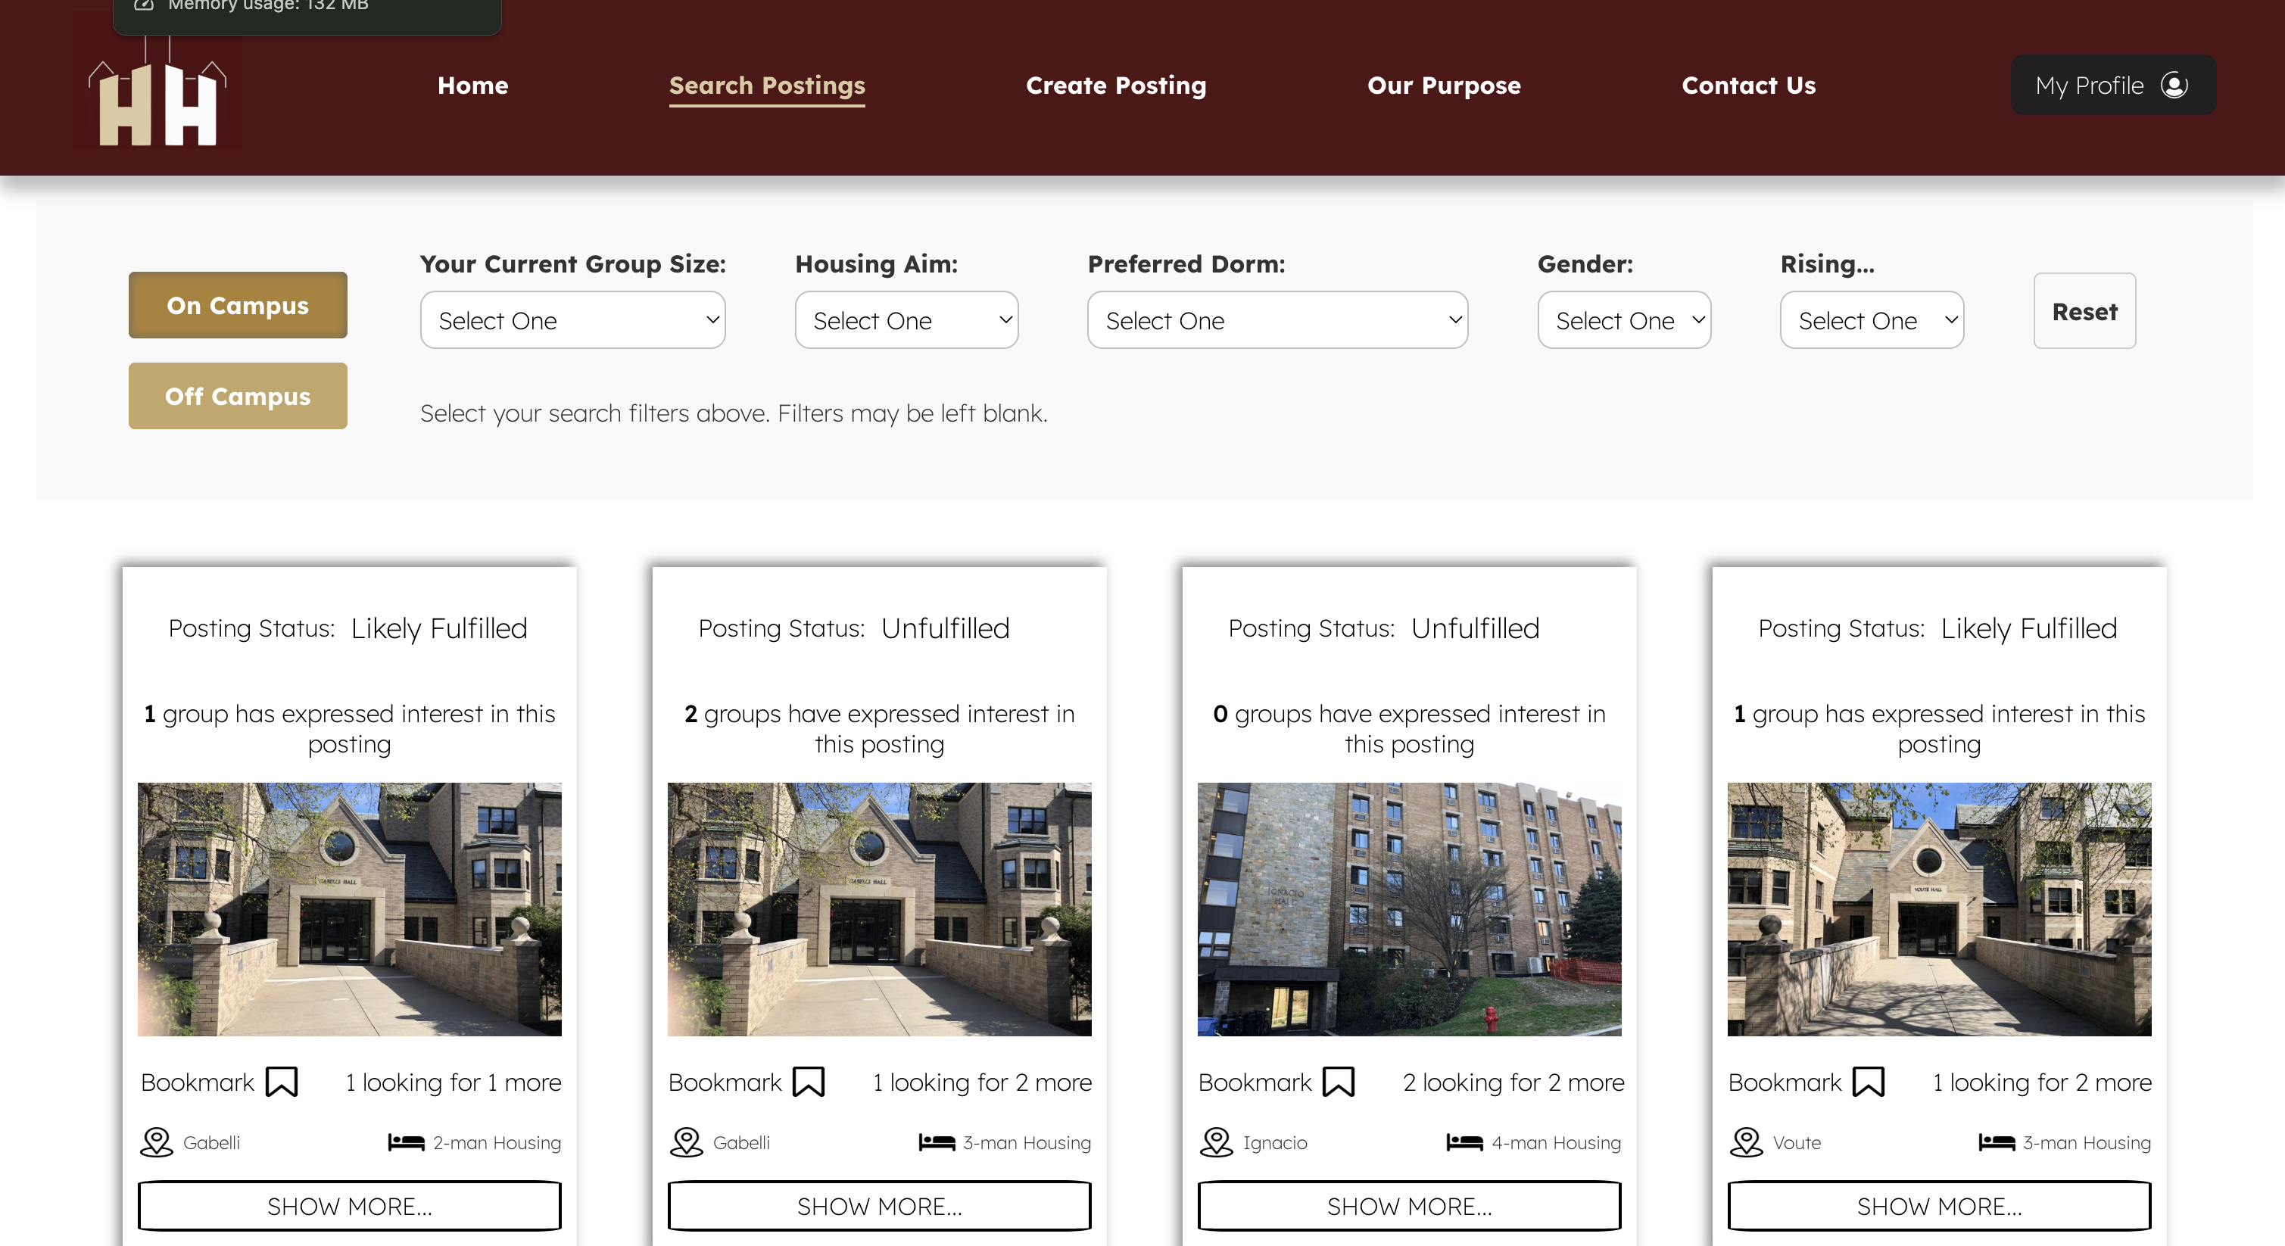Toggle the On Campus filter
The height and width of the screenshot is (1246, 2285).
pos(238,305)
